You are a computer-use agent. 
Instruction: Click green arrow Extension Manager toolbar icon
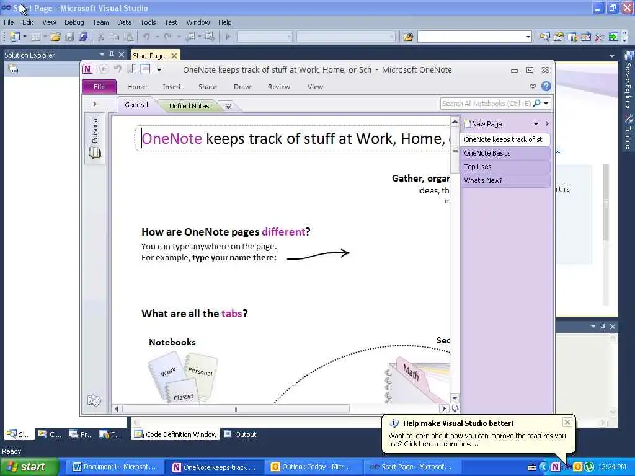point(613,37)
